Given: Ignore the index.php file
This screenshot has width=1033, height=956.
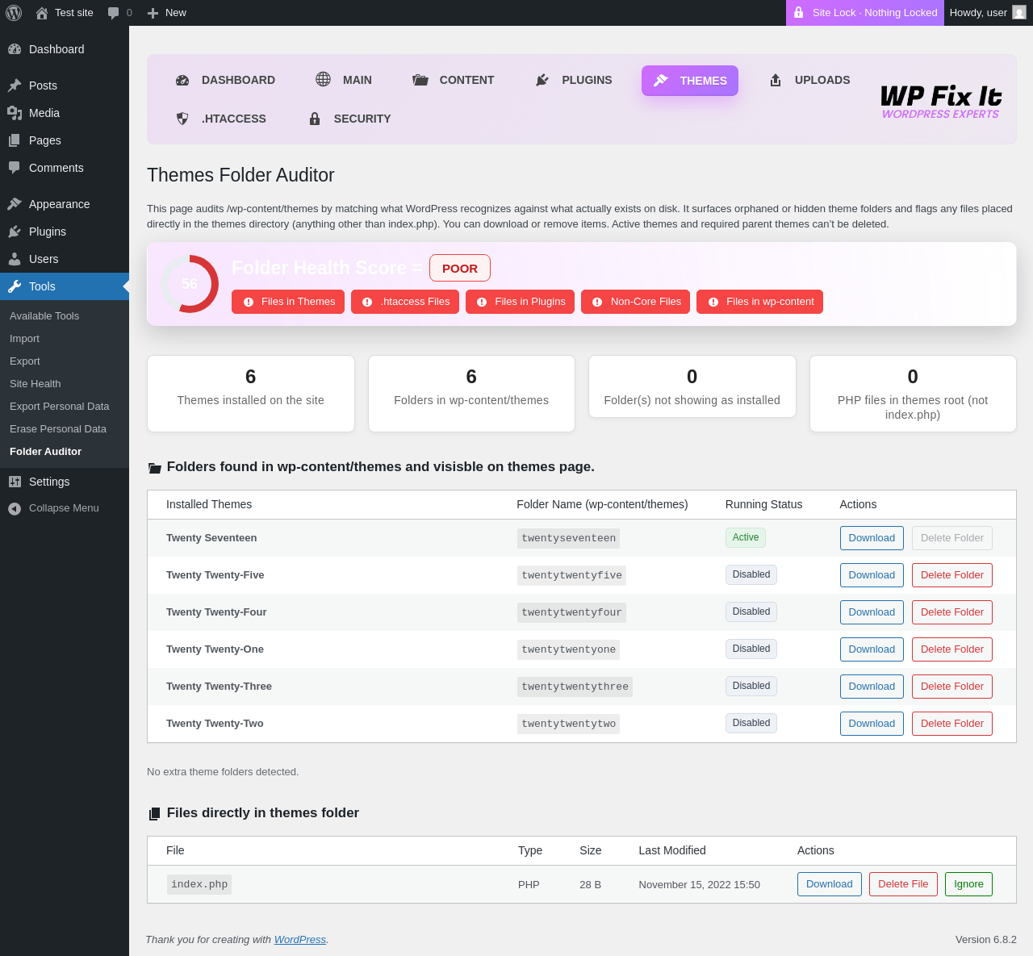Looking at the screenshot, I should pos(968,884).
